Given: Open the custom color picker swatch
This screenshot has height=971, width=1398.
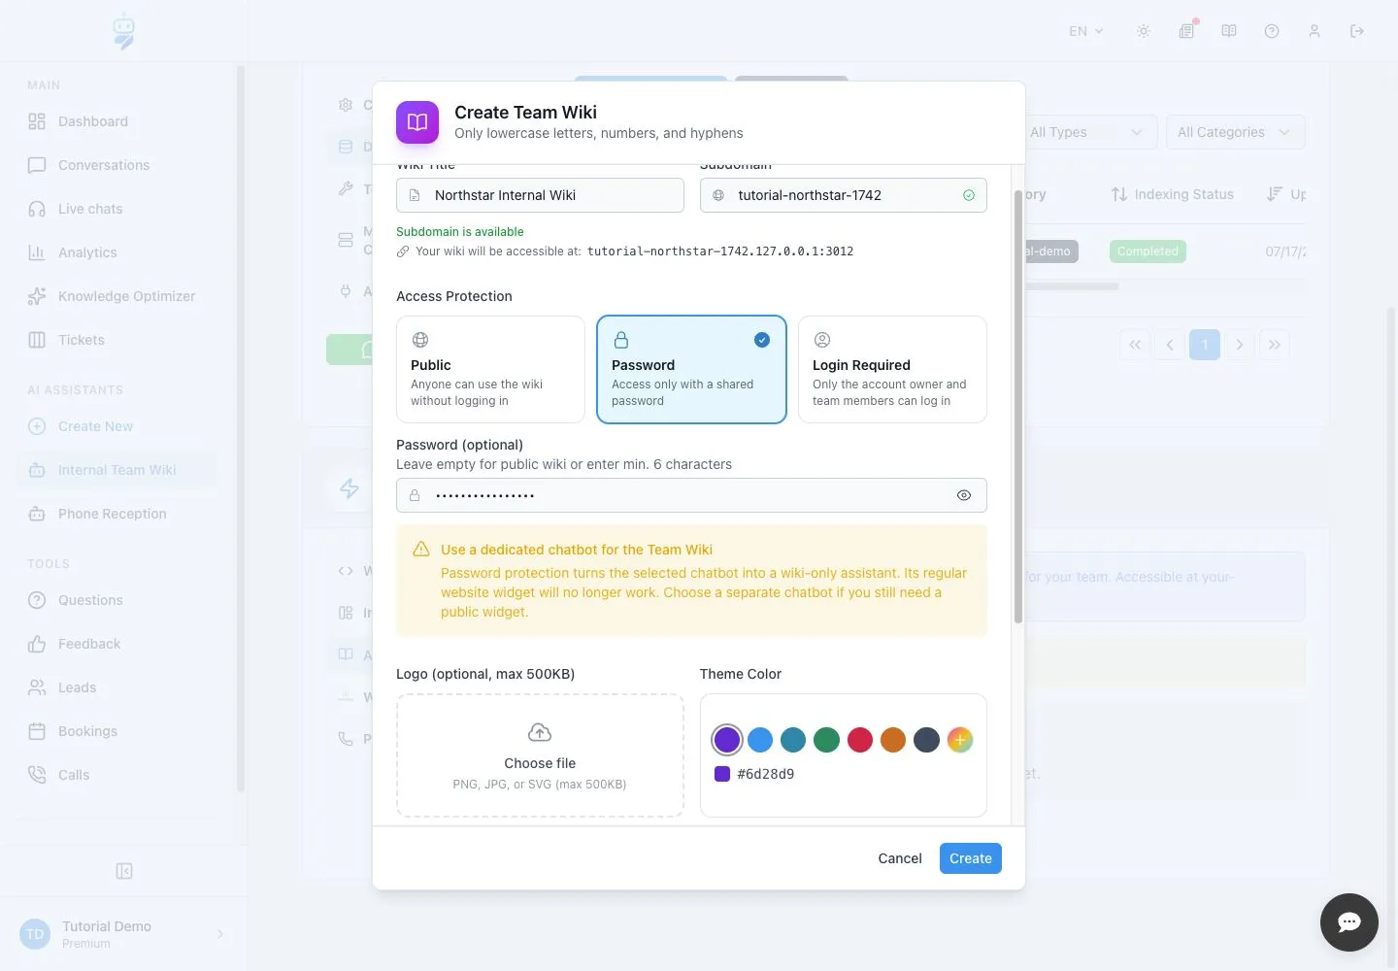Looking at the screenshot, I should click(960, 740).
